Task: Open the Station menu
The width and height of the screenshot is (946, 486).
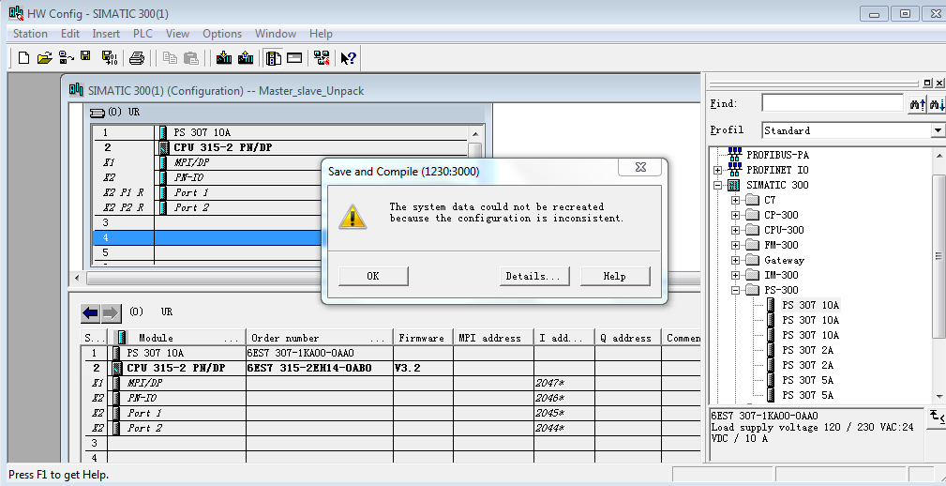Action: (x=30, y=34)
